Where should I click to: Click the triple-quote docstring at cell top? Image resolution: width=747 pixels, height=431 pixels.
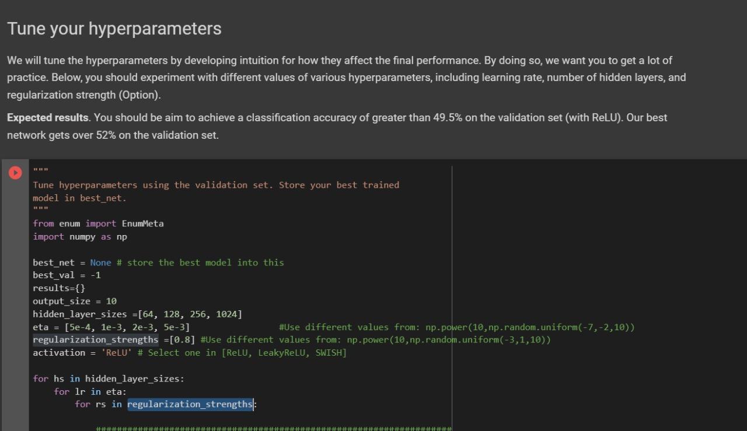(x=38, y=169)
